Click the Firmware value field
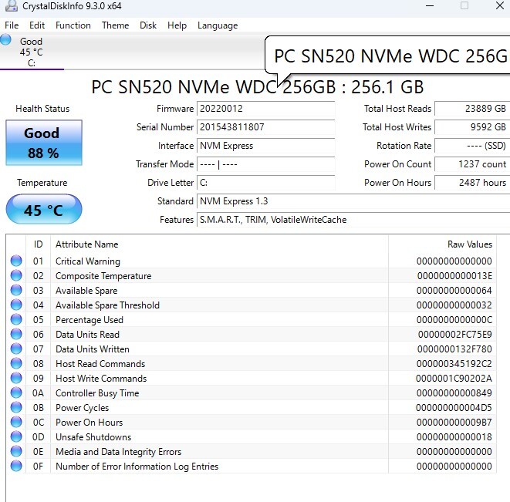 pos(265,109)
